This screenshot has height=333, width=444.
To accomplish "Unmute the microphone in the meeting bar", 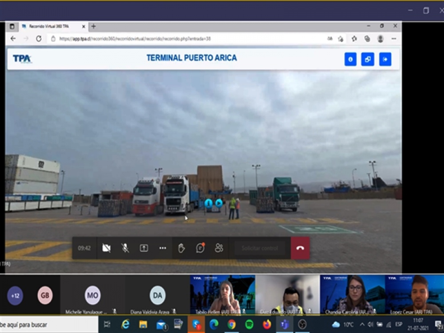I will tap(125, 248).
